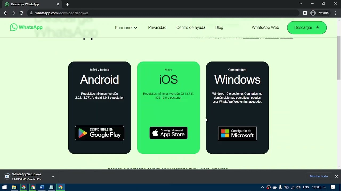Show hidden system tray icons

click(x=262, y=187)
